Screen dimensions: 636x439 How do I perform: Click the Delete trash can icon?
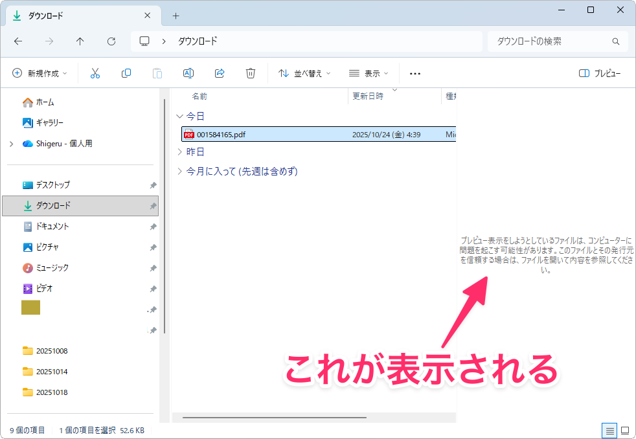click(251, 74)
